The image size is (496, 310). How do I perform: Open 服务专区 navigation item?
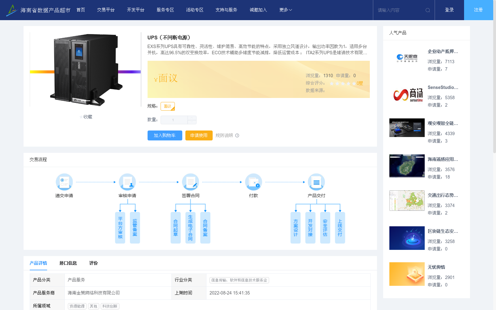(165, 10)
